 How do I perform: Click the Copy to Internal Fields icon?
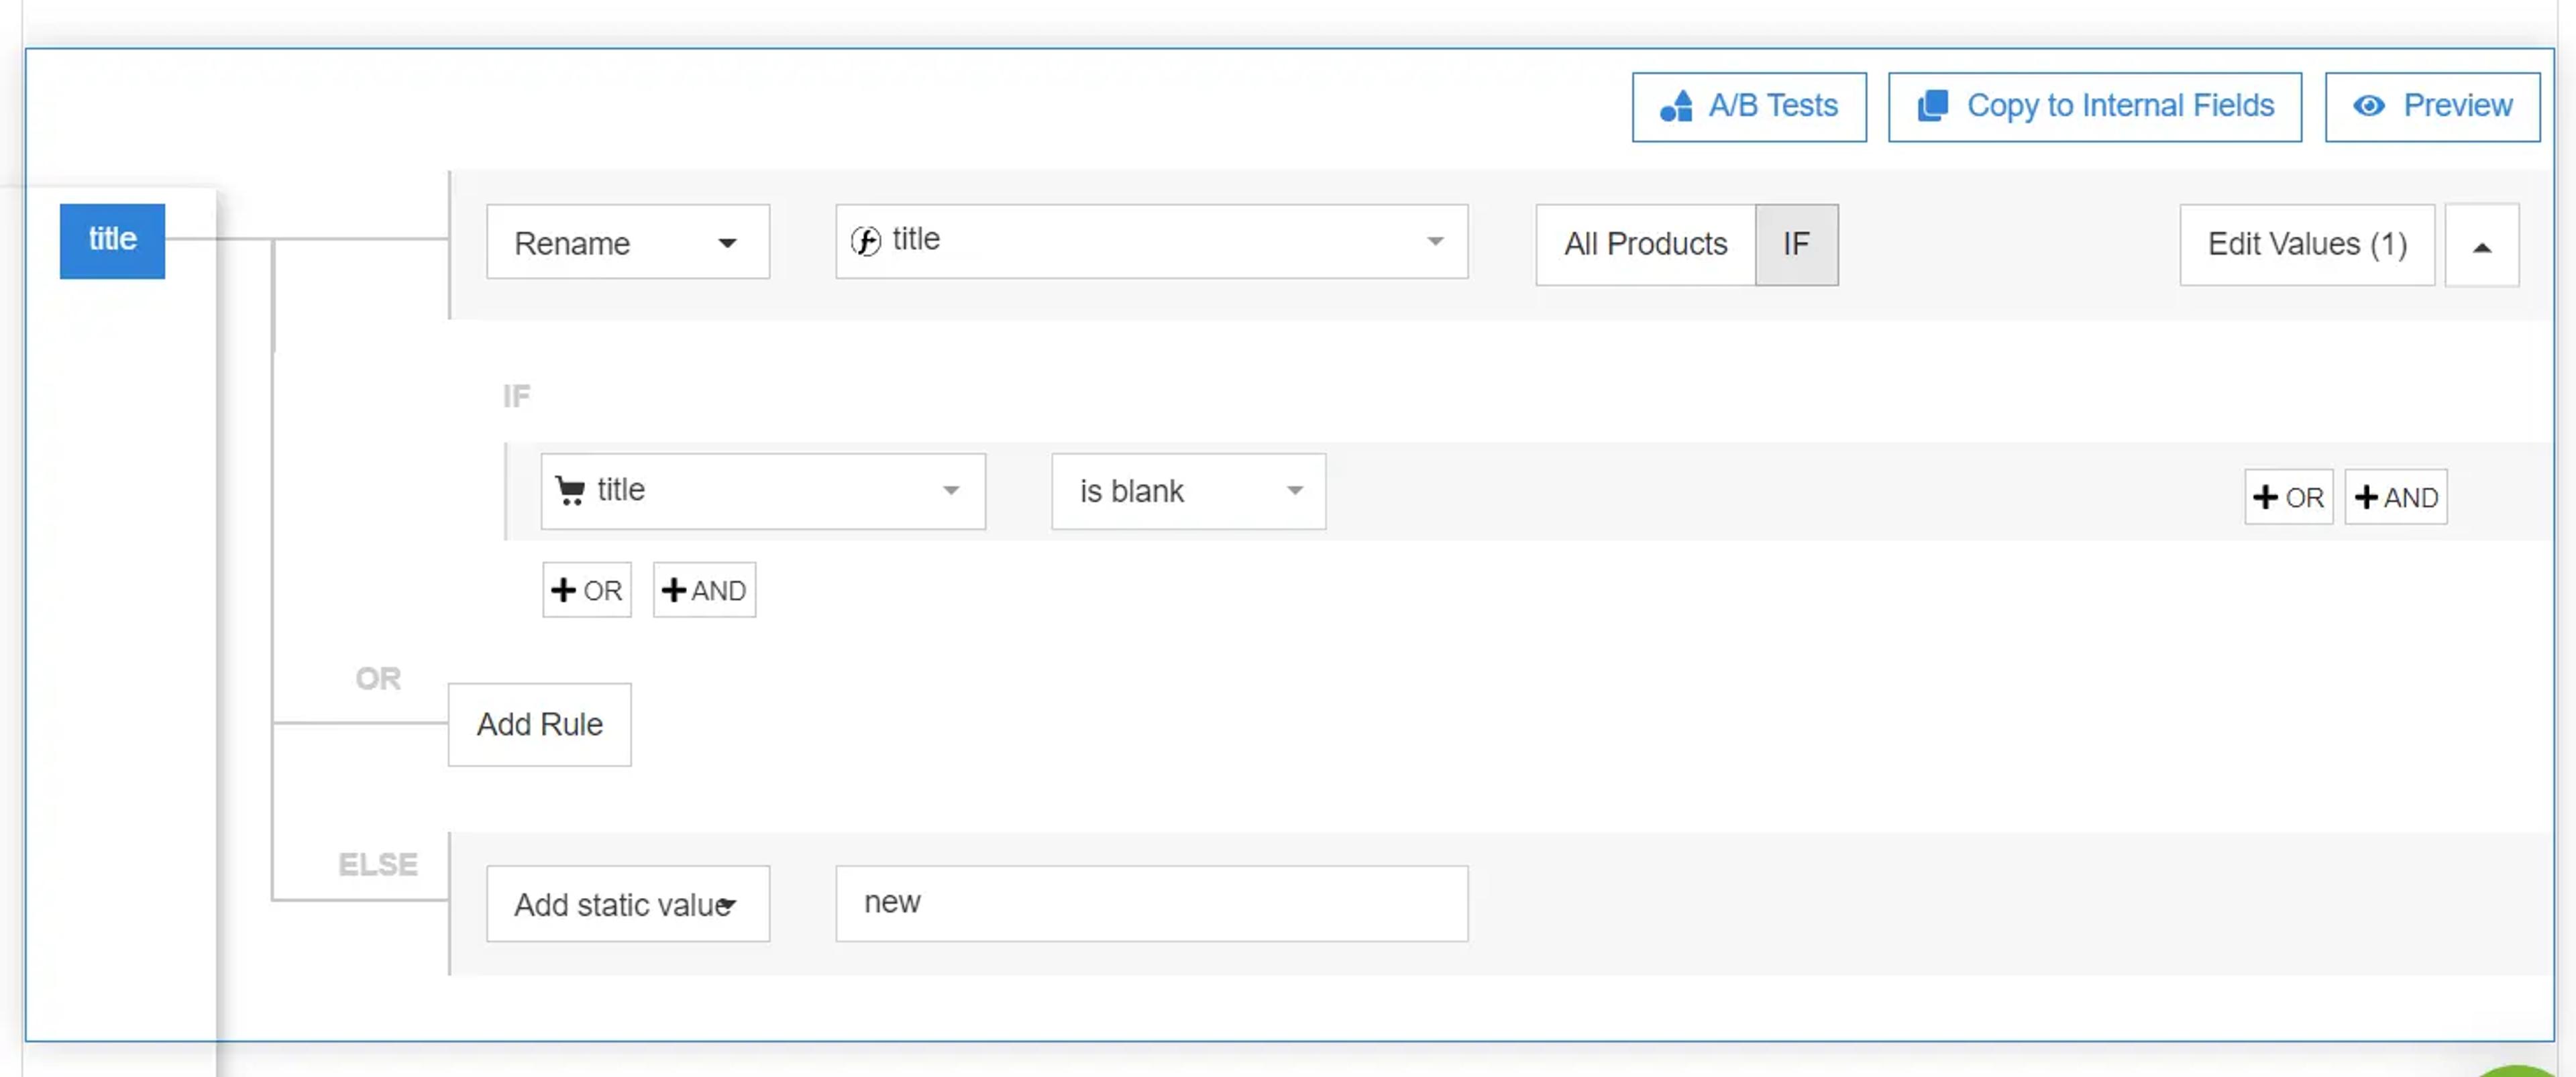pyautogui.click(x=1933, y=105)
